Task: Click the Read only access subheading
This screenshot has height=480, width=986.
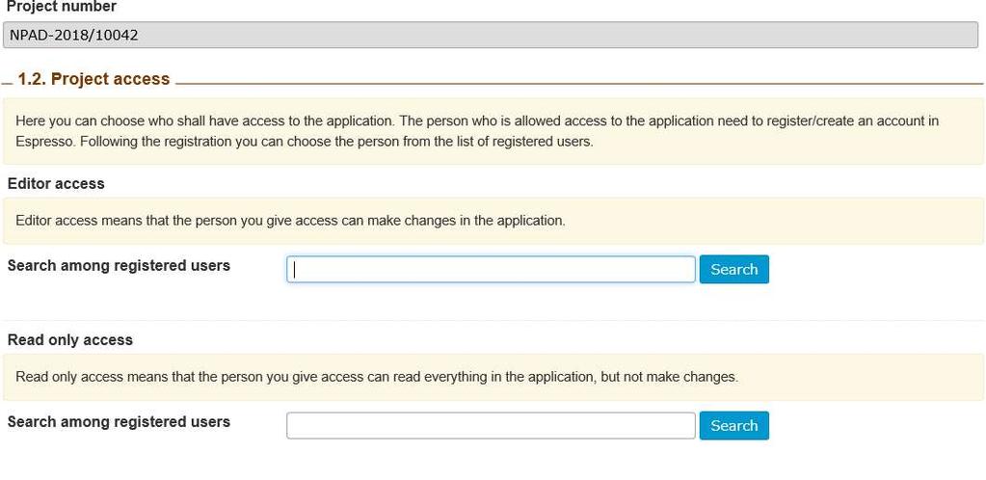Action: click(69, 339)
